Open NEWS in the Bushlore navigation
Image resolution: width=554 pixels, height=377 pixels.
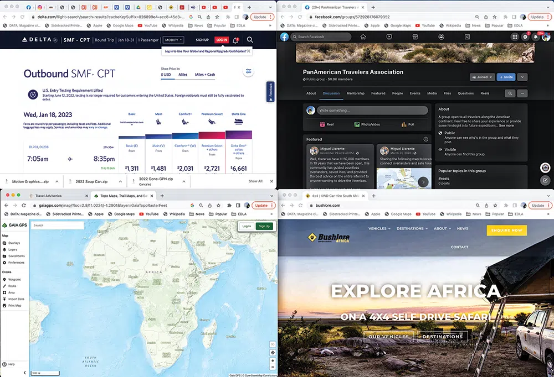point(463,228)
